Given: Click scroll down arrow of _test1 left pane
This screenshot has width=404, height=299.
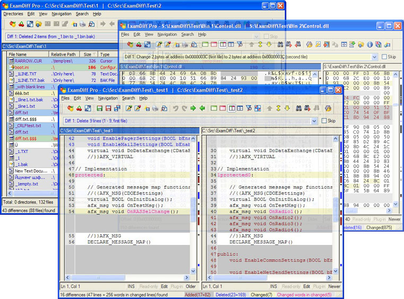Looking at the screenshot, I should pos(193,271).
